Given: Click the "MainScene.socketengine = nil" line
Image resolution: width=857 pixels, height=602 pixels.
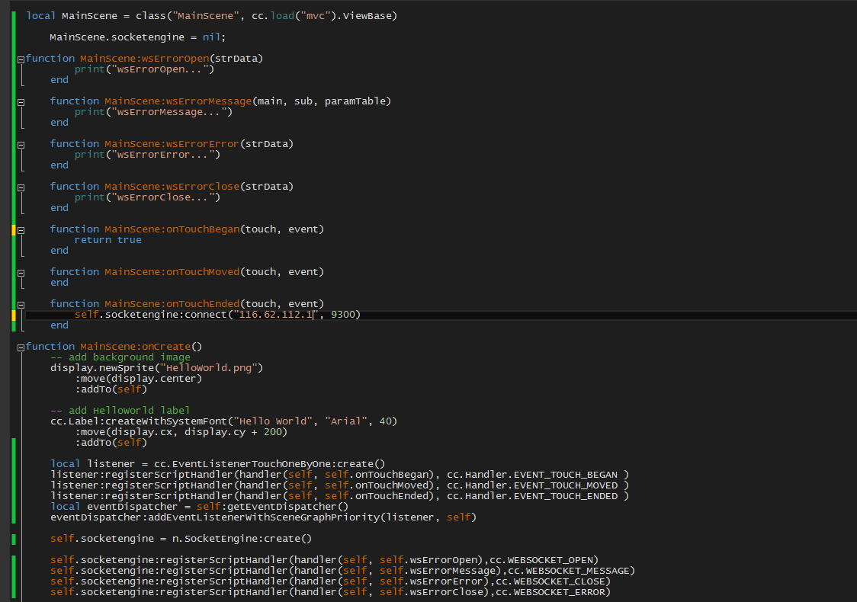Looking at the screenshot, I should point(137,37).
